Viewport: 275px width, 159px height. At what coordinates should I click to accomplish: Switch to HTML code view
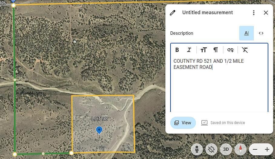(x=261, y=33)
